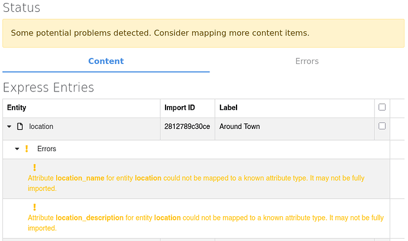Click the location_description attribute error message

click(206, 223)
